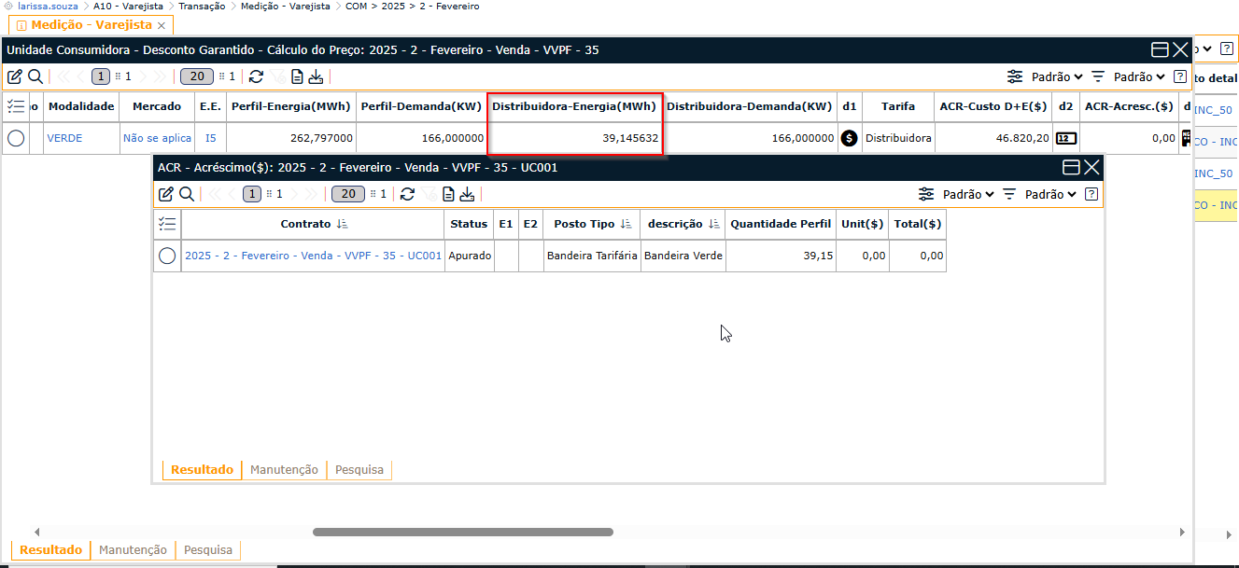Screen dimensions: 1239x568
Task: Expand the first Padrão layout dropdown in the ACR - Acréscimo toolbar
Action: (962, 194)
